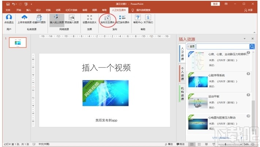This screenshot has height=147, width=260.
Task: Click 上传本地资源 cloud upload icon
Action: pos(25,17)
